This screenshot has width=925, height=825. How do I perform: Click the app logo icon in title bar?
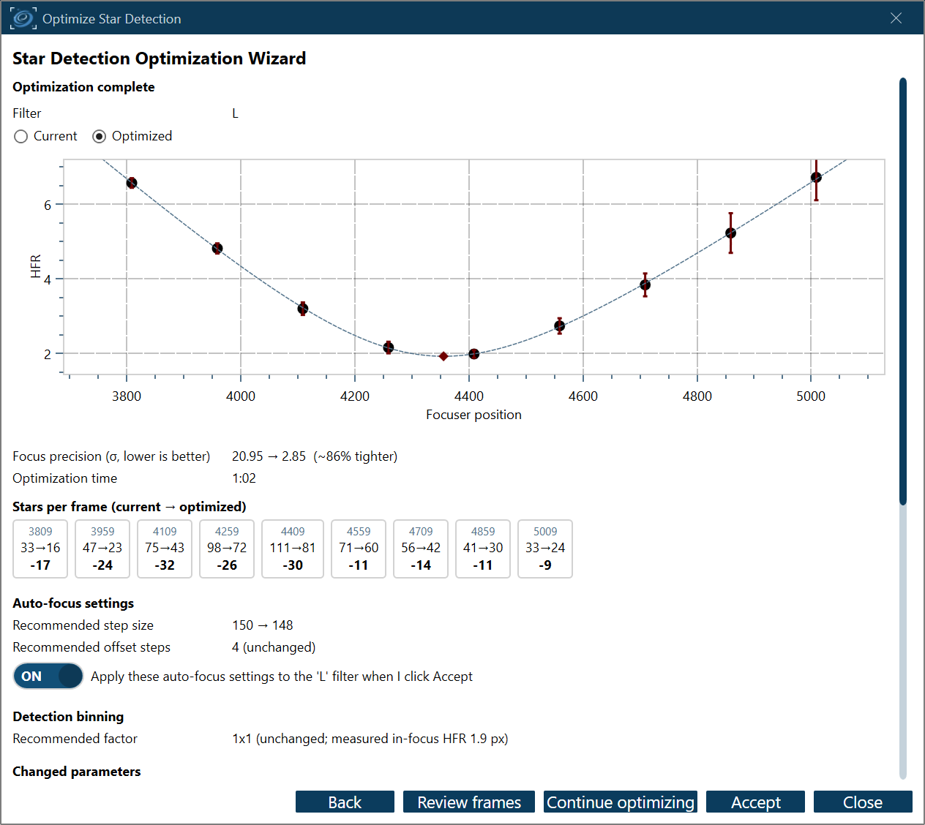[23, 18]
